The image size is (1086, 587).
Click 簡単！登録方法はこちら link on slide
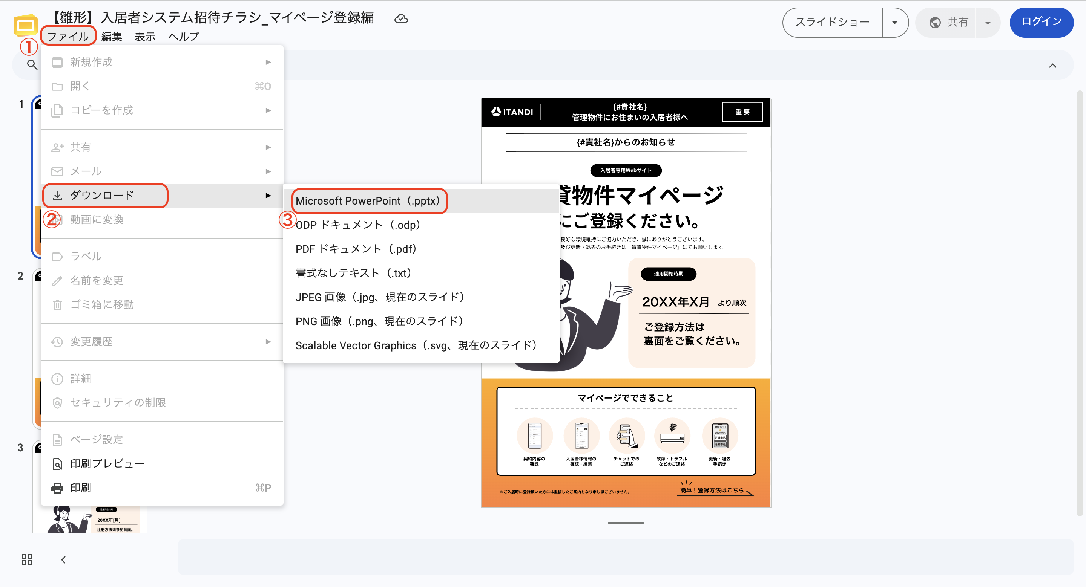(712, 490)
